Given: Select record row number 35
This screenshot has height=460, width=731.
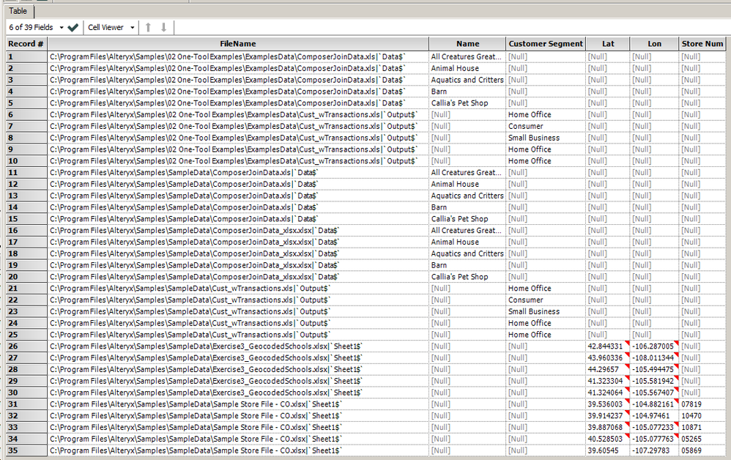Looking at the screenshot, I should 26,450.
